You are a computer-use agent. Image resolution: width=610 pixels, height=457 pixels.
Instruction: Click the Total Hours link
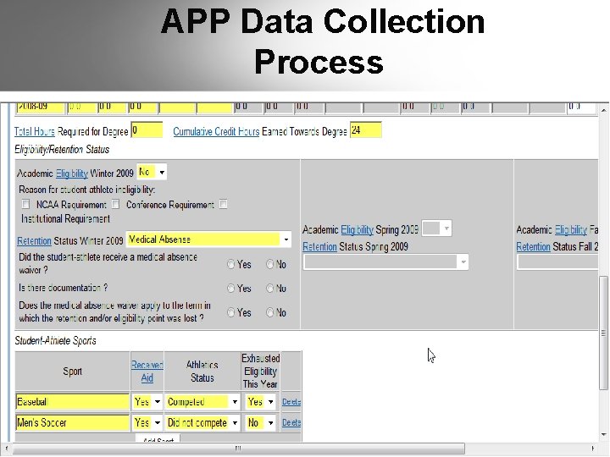click(x=35, y=132)
